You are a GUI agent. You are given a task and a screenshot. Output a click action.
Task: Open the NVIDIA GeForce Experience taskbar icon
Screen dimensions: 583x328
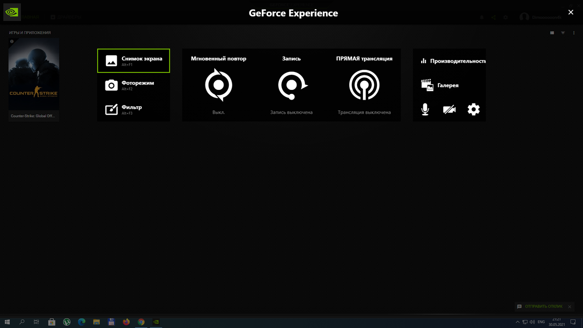tap(156, 322)
